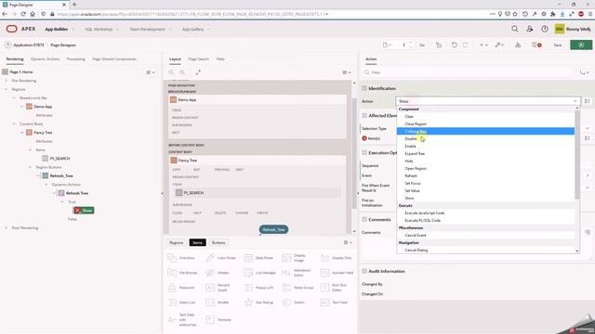
Task: Collapse the Content Body tree node
Action: [14, 123]
